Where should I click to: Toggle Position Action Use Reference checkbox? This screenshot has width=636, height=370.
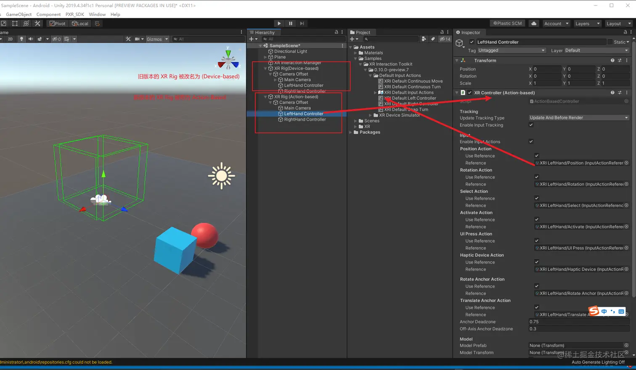click(x=537, y=156)
